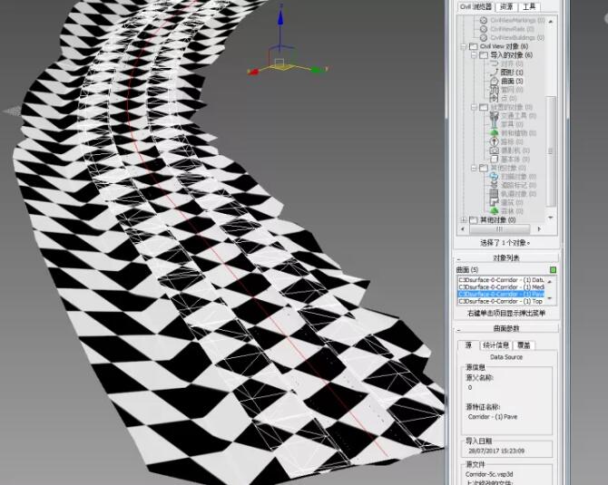Select the 交通工具 vehicles icon
608x485 pixels.
point(494,115)
